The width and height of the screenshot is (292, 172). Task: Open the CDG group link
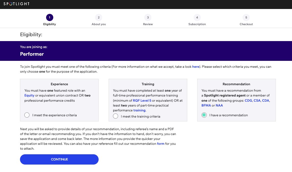pyautogui.click(x=248, y=100)
